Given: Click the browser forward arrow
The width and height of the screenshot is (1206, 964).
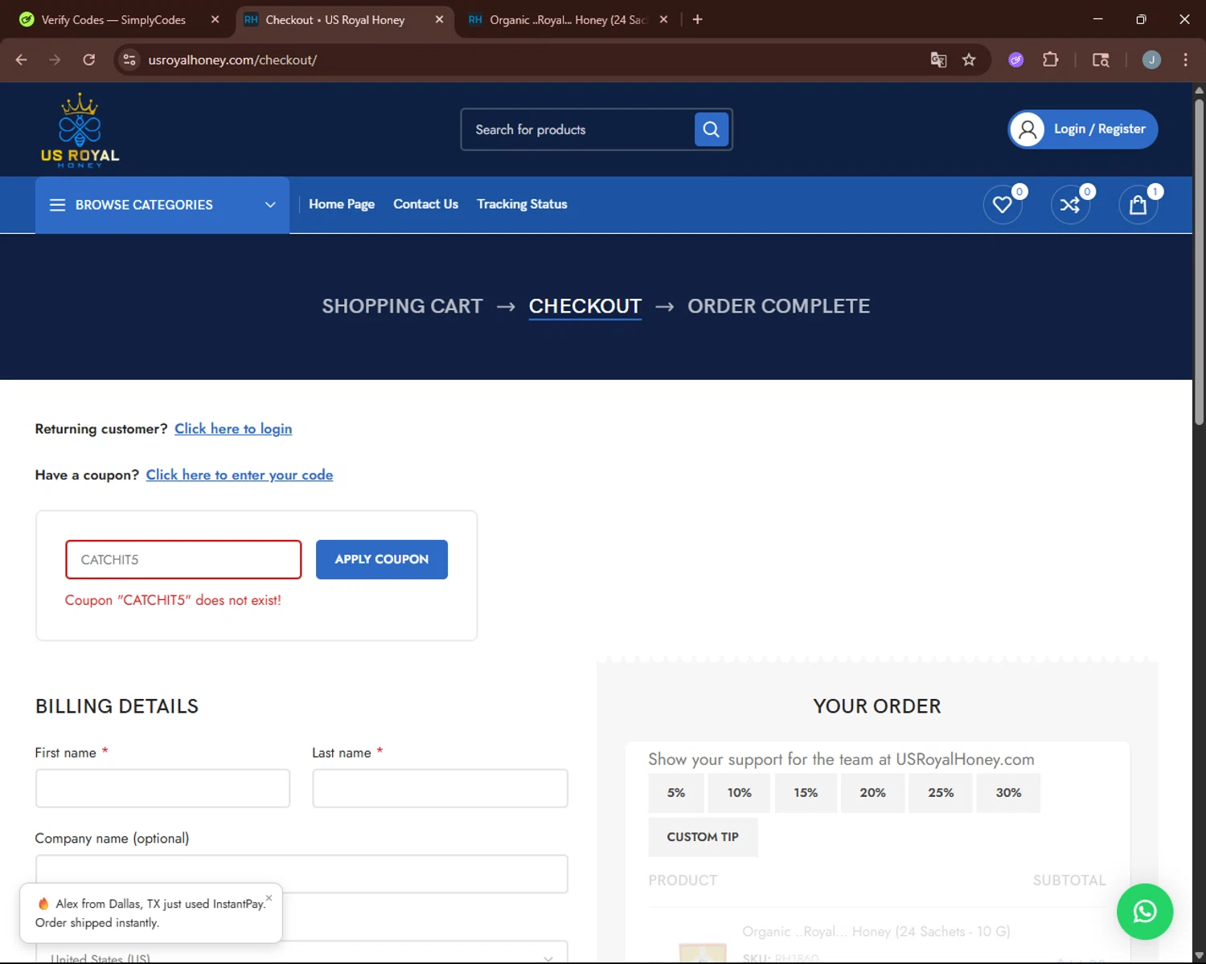Looking at the screenshot, I should click(x=55, y=59).
